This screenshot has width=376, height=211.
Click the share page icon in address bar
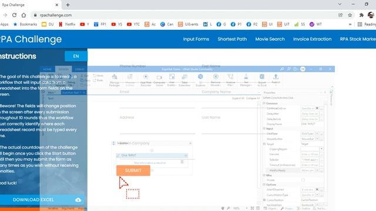point(341,15)
